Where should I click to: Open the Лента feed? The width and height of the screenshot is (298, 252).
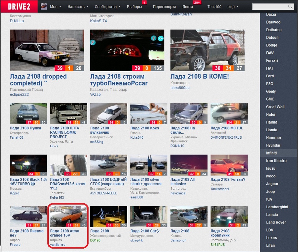point(187,7)
